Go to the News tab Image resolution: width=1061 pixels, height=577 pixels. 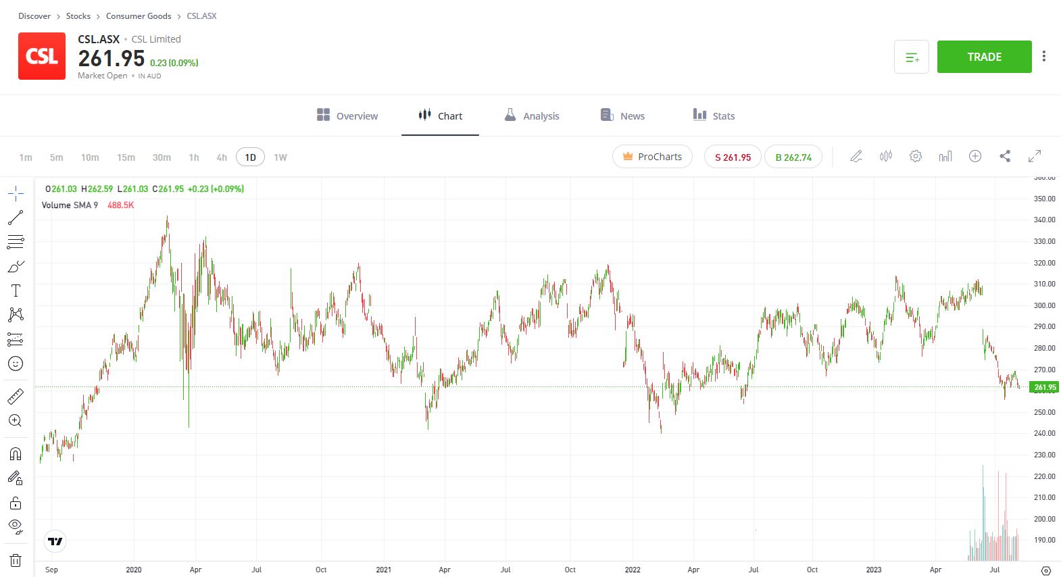coord(622,116)
